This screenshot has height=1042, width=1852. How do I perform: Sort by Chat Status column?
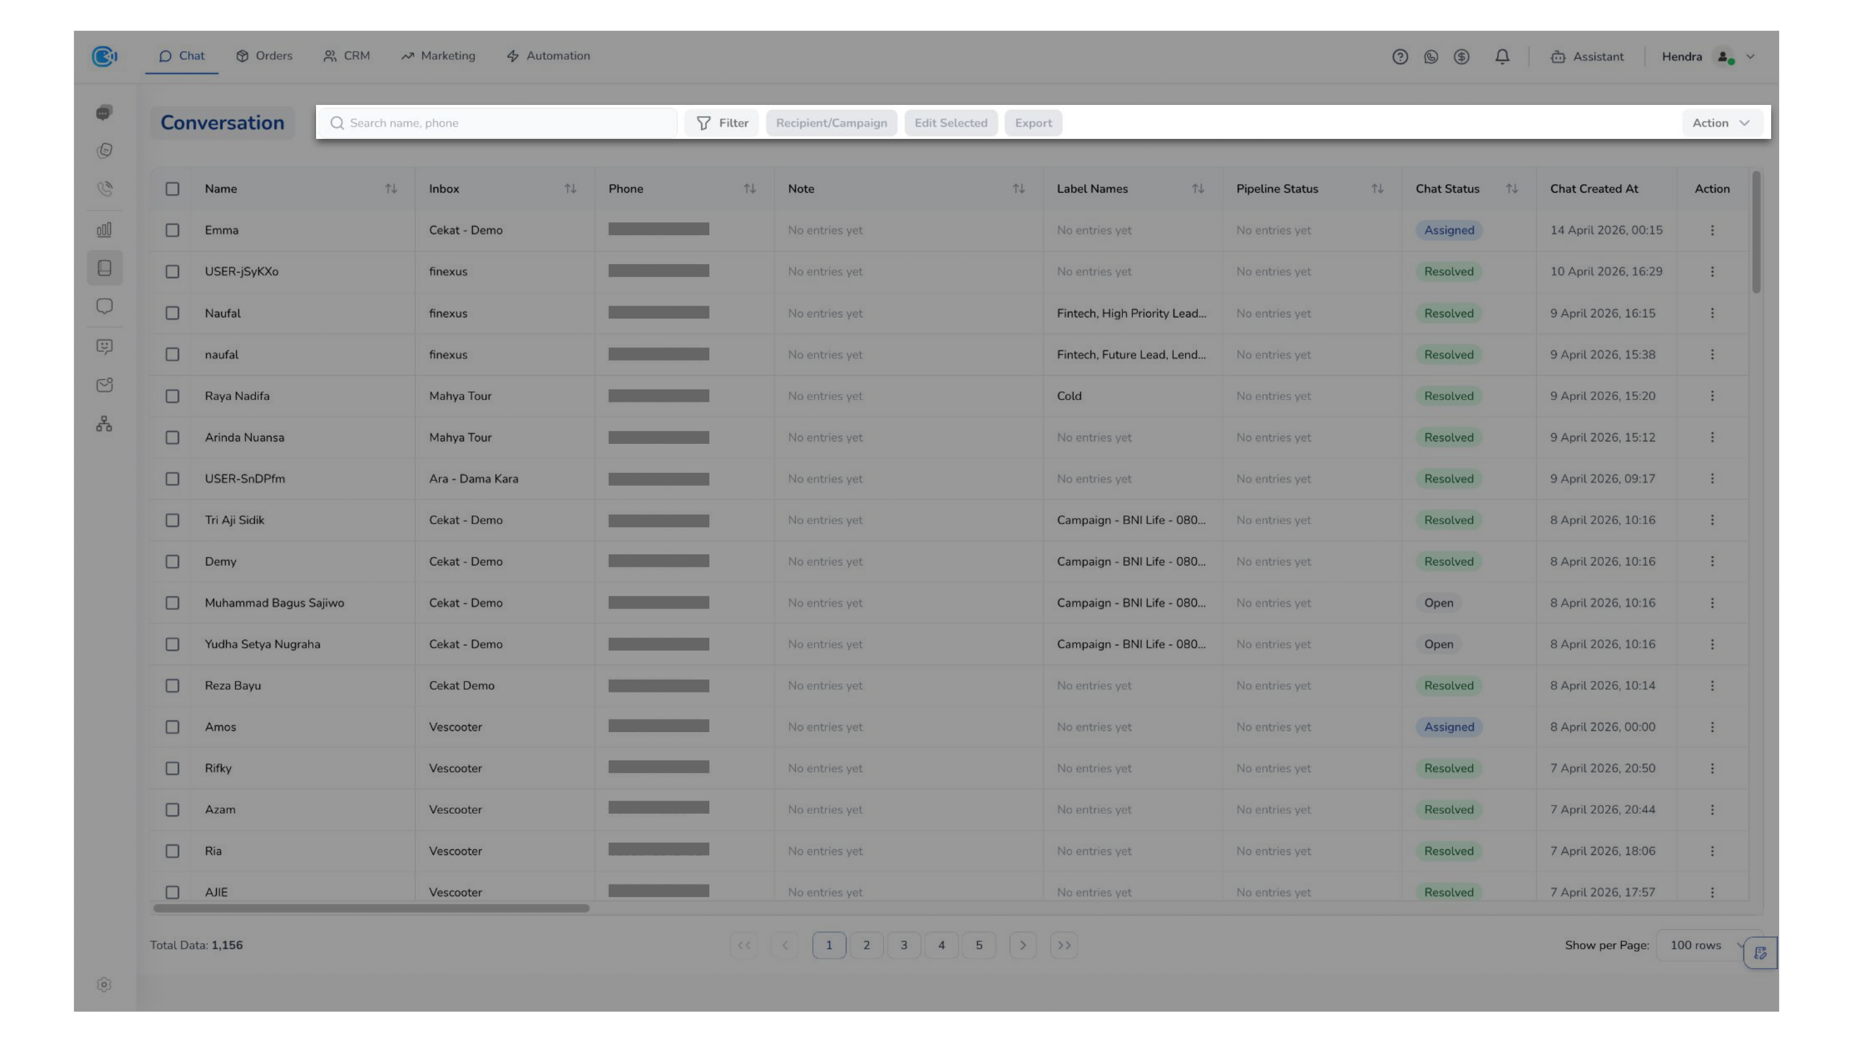click(1511, 188)
